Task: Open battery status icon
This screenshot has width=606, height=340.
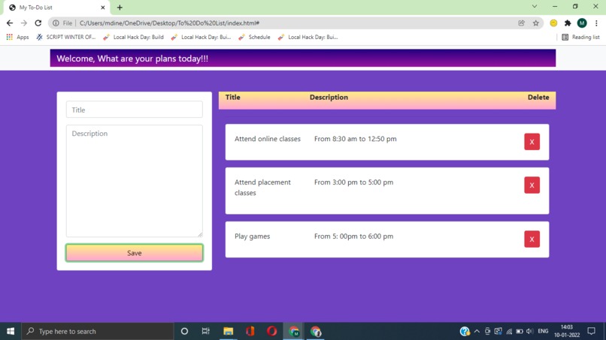Action: pos(520,331)
